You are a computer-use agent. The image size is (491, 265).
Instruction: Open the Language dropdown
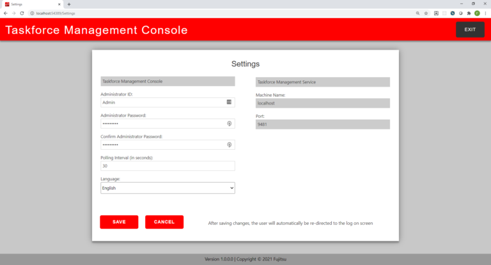tap(168, 188)
